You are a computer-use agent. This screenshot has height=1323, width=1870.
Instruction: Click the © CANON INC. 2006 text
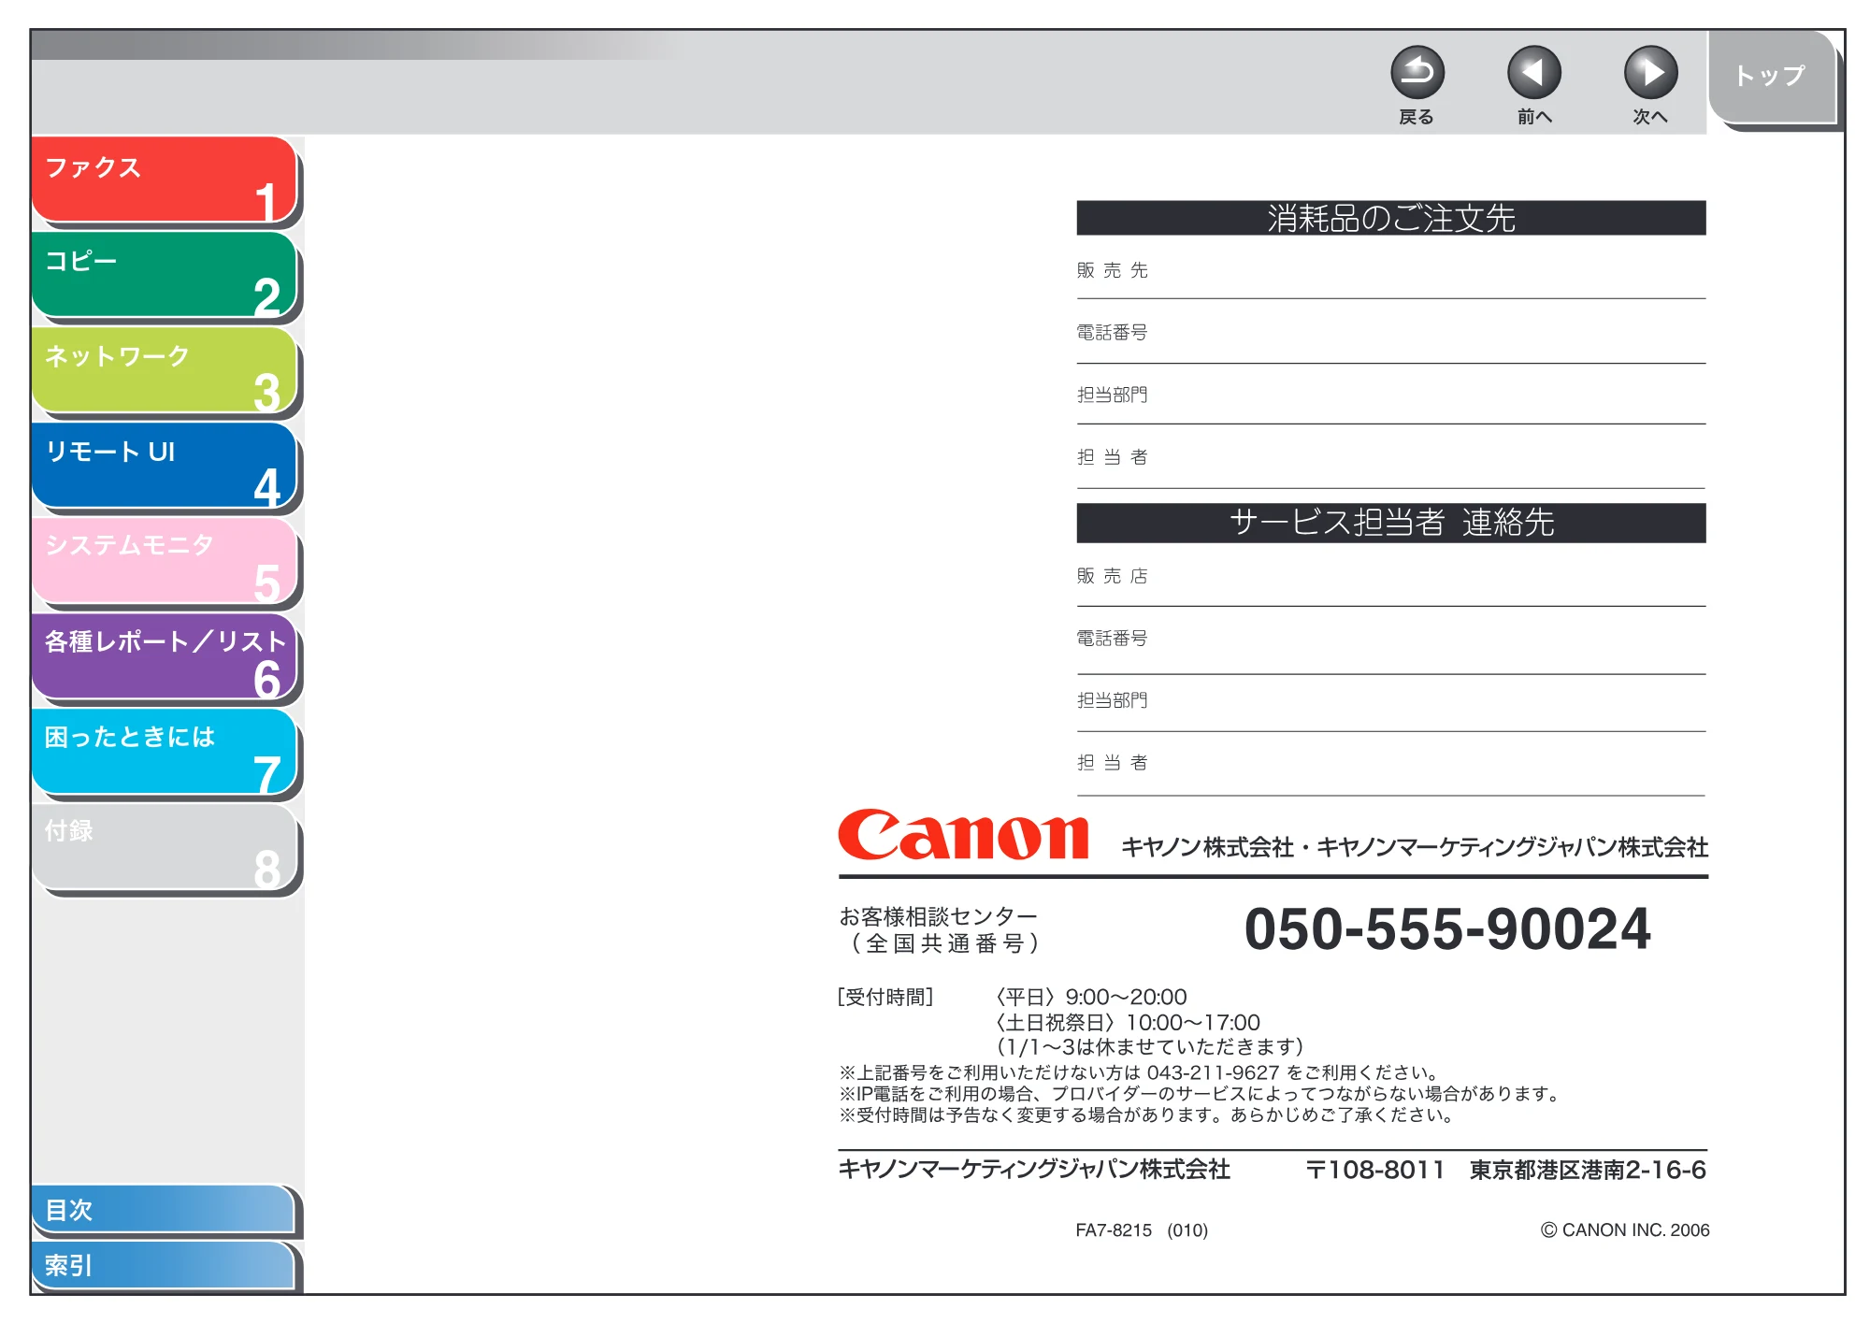point(1625,1230)
